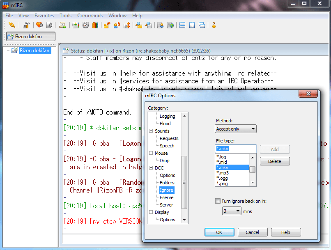Cascade windows via toolbar icon
331x250 pixels.
tap(202, 25)
